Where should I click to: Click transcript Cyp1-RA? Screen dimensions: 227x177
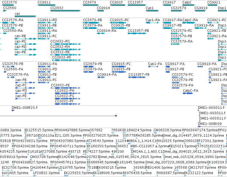click(x=153, y=20)
